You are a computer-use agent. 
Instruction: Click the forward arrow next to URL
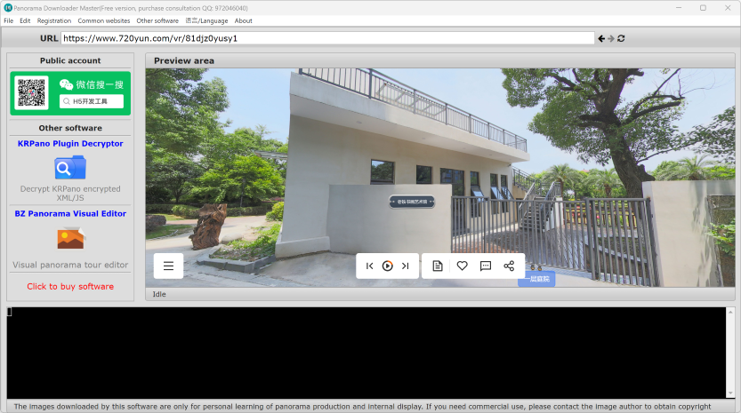(611, 38)
